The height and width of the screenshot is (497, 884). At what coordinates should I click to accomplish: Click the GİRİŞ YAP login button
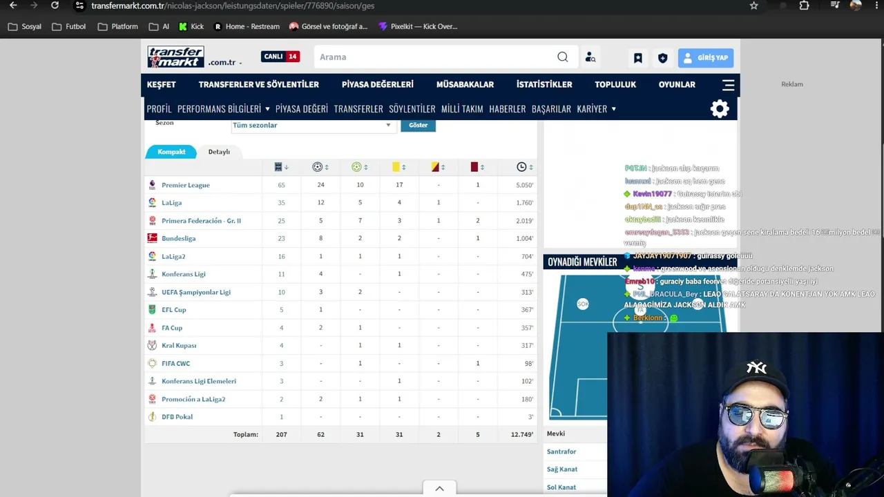click(705, 58)
